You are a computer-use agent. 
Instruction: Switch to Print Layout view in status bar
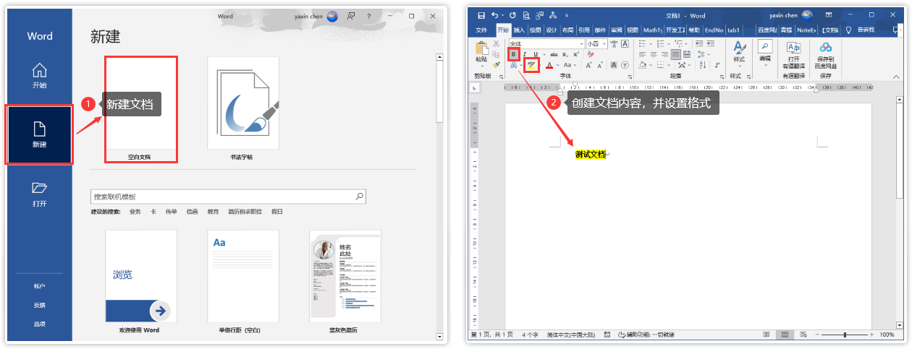(785, 335)
